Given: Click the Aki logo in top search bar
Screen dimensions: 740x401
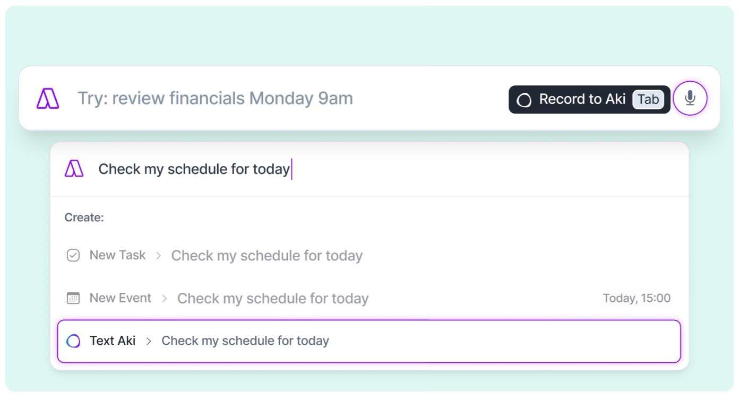Looking at the screenshot, I should [48, 99].
